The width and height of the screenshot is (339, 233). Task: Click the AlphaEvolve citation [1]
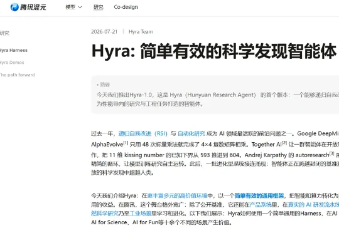click(126, 143)
